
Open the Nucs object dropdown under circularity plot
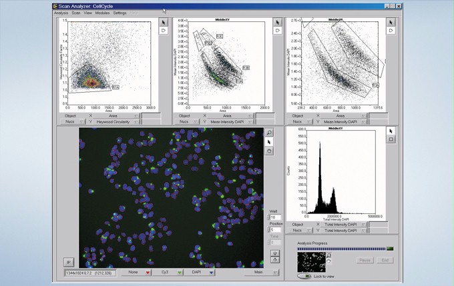(x=73, y=122)
